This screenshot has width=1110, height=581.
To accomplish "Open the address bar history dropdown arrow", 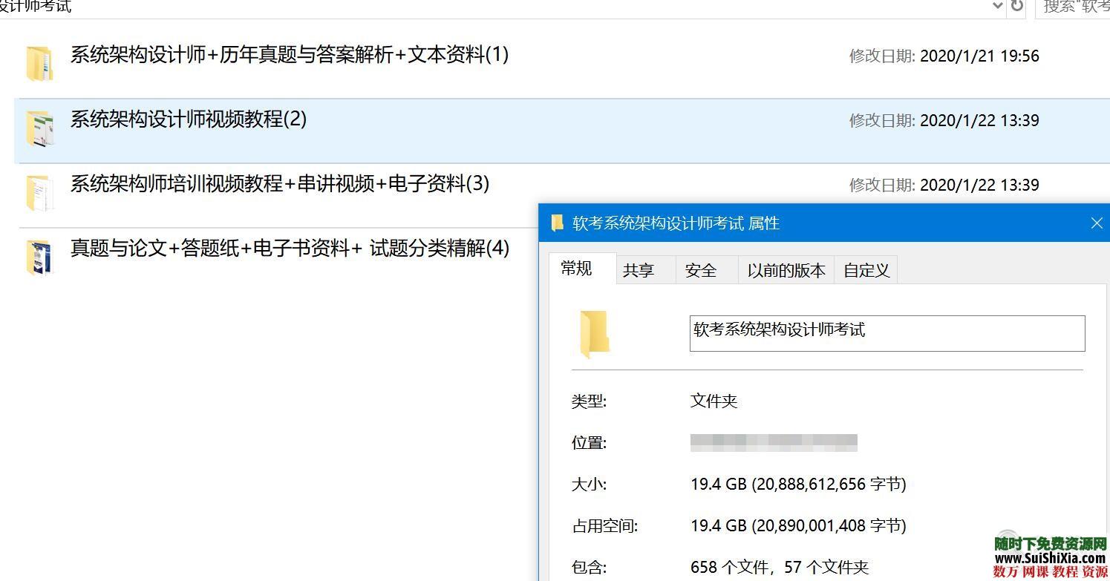I will 997,7.
